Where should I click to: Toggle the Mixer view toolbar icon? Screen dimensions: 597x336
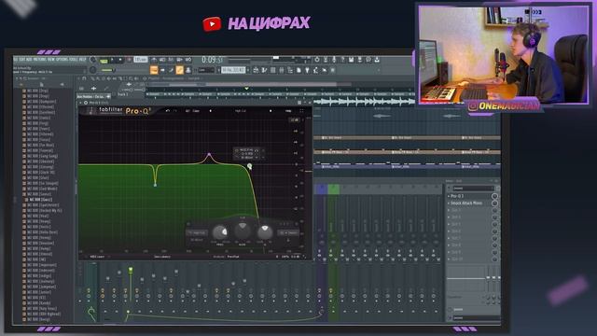click(282, 70)
